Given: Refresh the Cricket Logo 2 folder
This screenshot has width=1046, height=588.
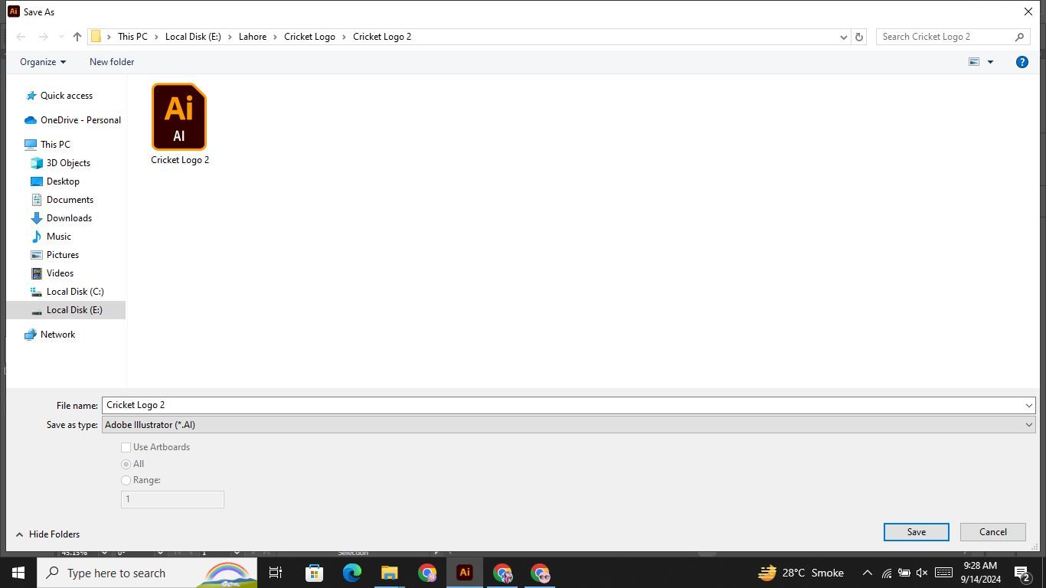Looking at the screenshot, I should (859, 37).
